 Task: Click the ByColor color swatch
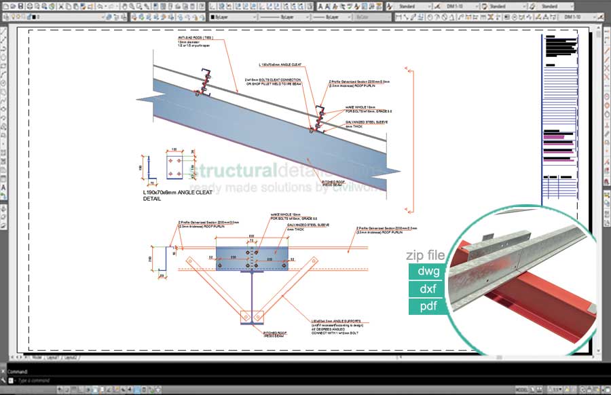click(370, 16)
